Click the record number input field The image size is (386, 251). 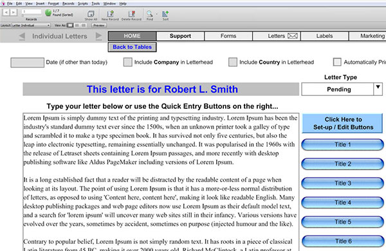[32, 12]
